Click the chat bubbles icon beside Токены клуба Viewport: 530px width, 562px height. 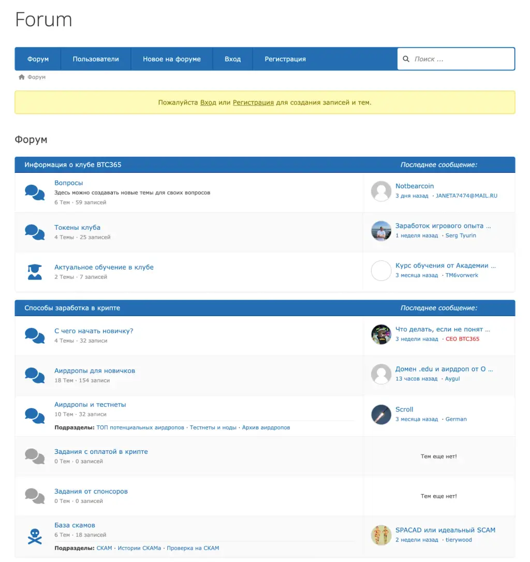(35, 232)
